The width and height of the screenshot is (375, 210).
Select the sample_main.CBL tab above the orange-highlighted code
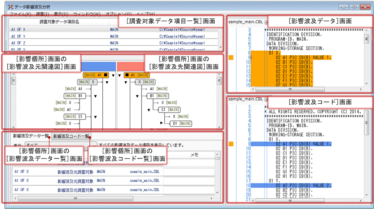(246, 22)
